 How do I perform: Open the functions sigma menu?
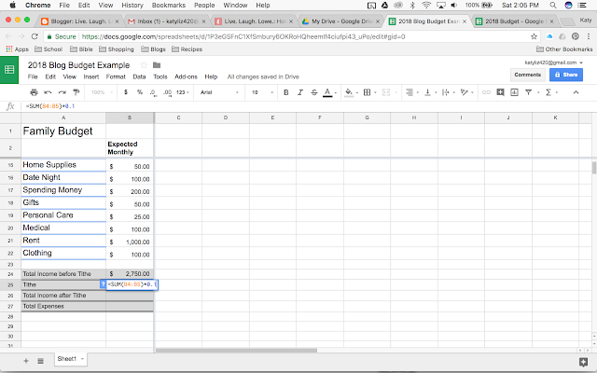(x=548, y=92)
